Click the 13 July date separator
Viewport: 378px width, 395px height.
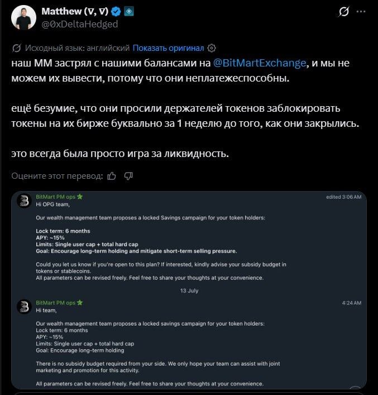point(189,291)
